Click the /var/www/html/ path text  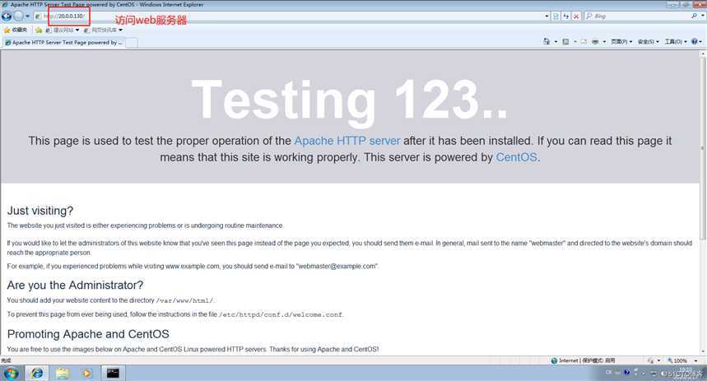tap(184, 300)
